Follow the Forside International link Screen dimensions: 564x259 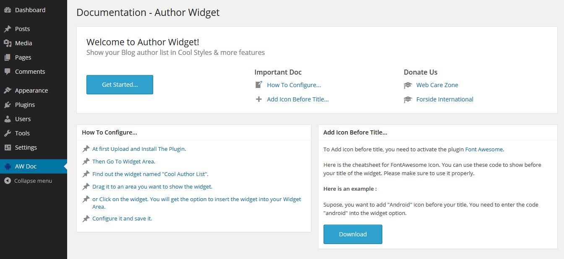click(445, 99)
